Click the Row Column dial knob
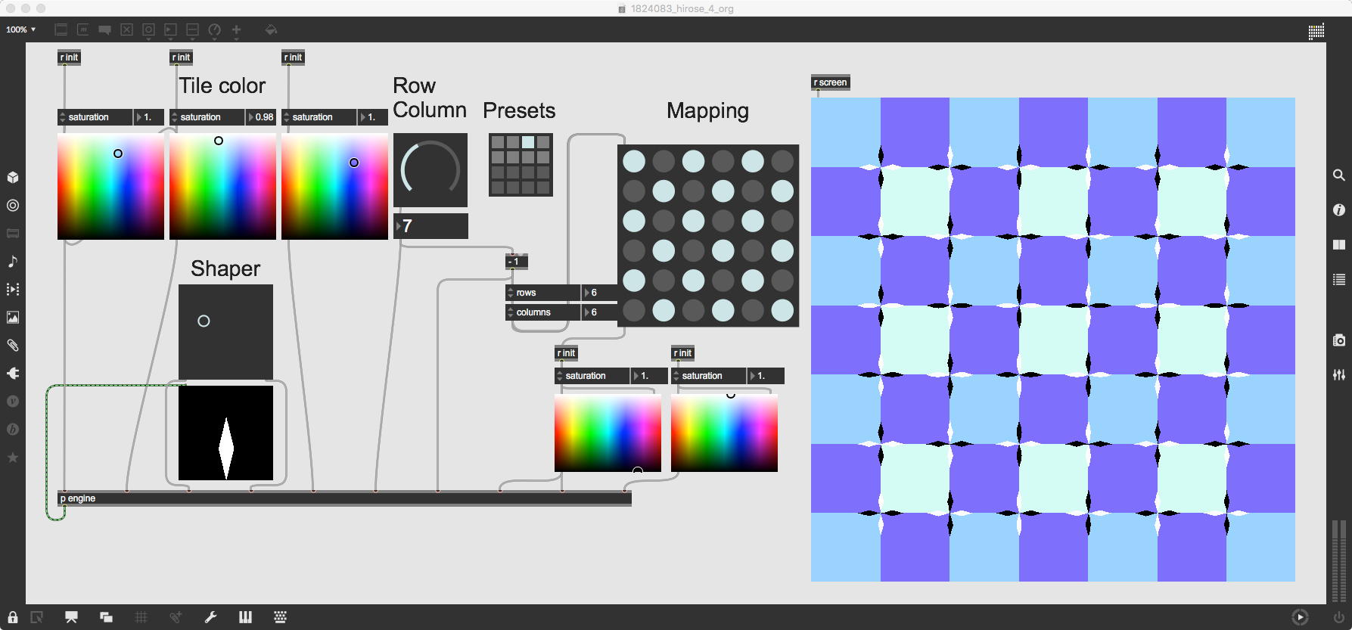The height and width of the screenshot is (630, 1352). 430,170
